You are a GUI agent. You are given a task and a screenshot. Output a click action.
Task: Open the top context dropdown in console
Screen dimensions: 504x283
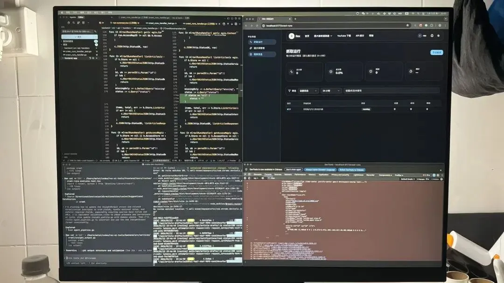[256, 178]
